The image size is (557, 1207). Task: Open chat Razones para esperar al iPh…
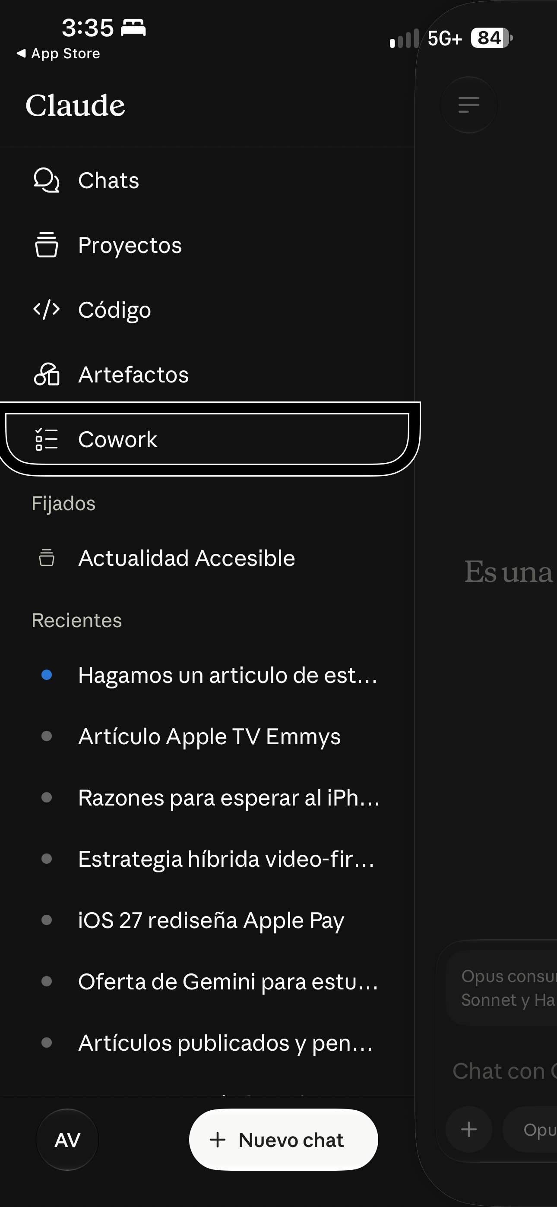coord(207,797)
